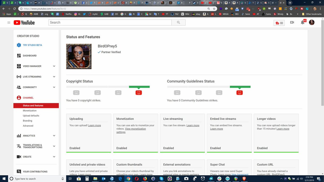The width and height of the screenshot is (324, 182).
Task: Open the Dashboard menu item
Action: 30,56
